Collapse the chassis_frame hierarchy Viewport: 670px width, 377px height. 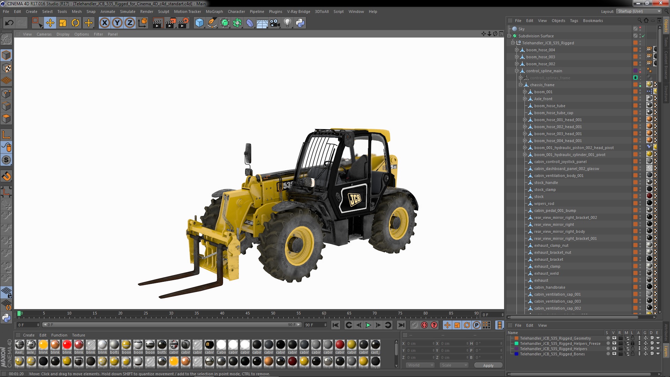pyautogui.click(x=521, y=85)
